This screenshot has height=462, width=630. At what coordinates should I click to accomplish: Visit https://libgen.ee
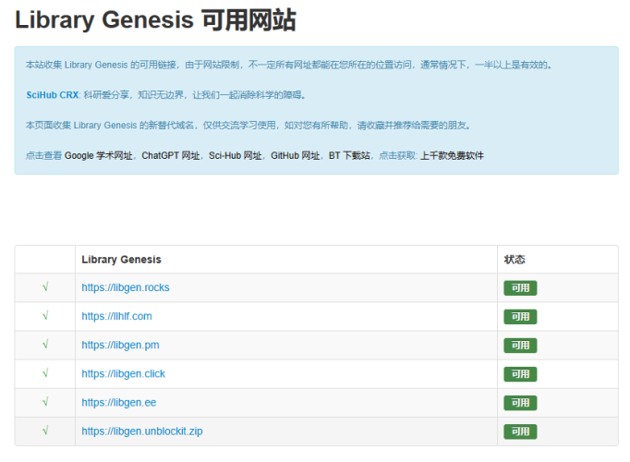119,403
